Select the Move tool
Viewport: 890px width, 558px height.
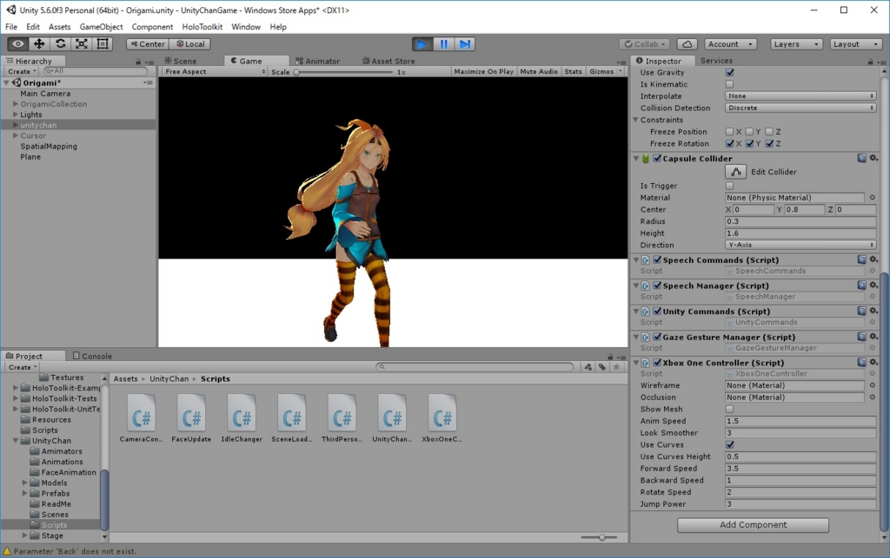pos(39,43)
